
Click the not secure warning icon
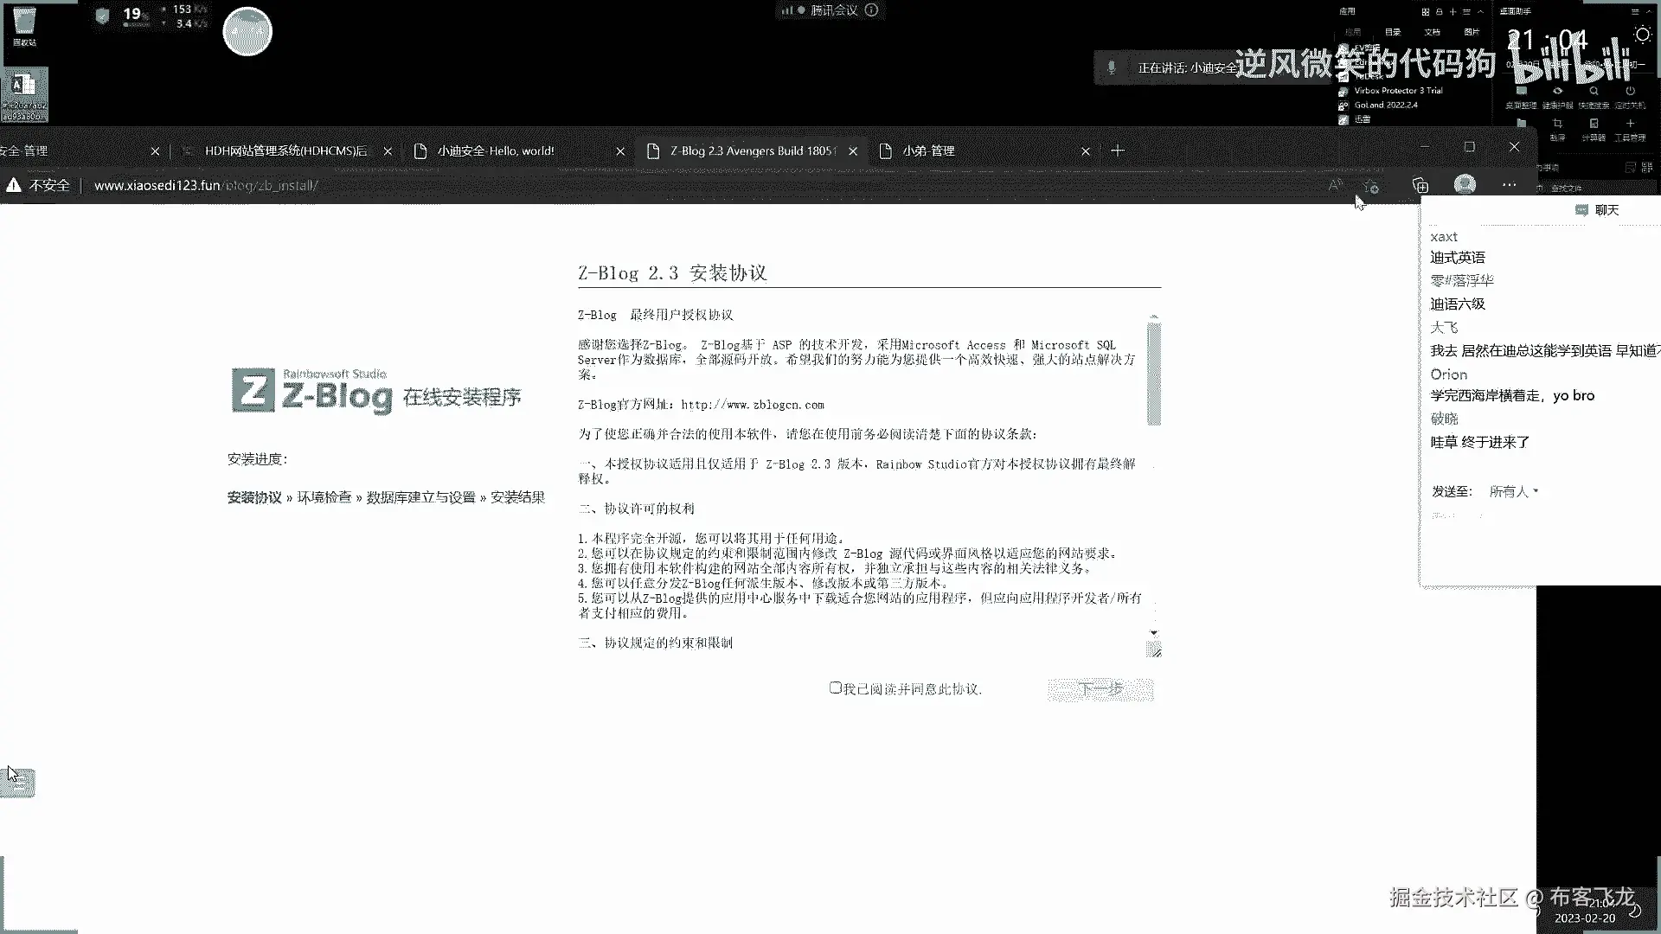[14, 185]
